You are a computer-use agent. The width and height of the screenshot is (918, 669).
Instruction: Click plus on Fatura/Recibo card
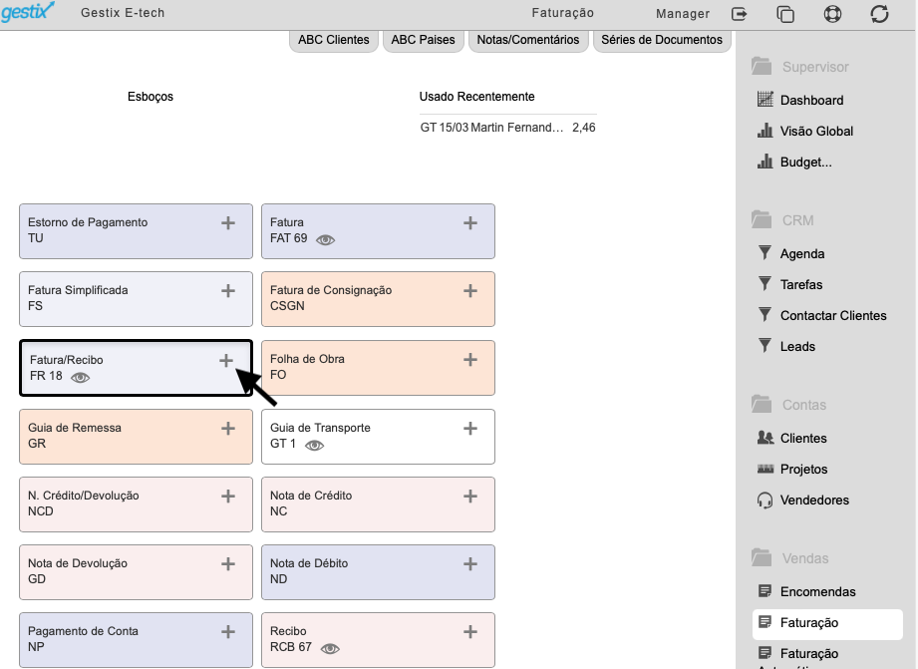coord(226,361)
